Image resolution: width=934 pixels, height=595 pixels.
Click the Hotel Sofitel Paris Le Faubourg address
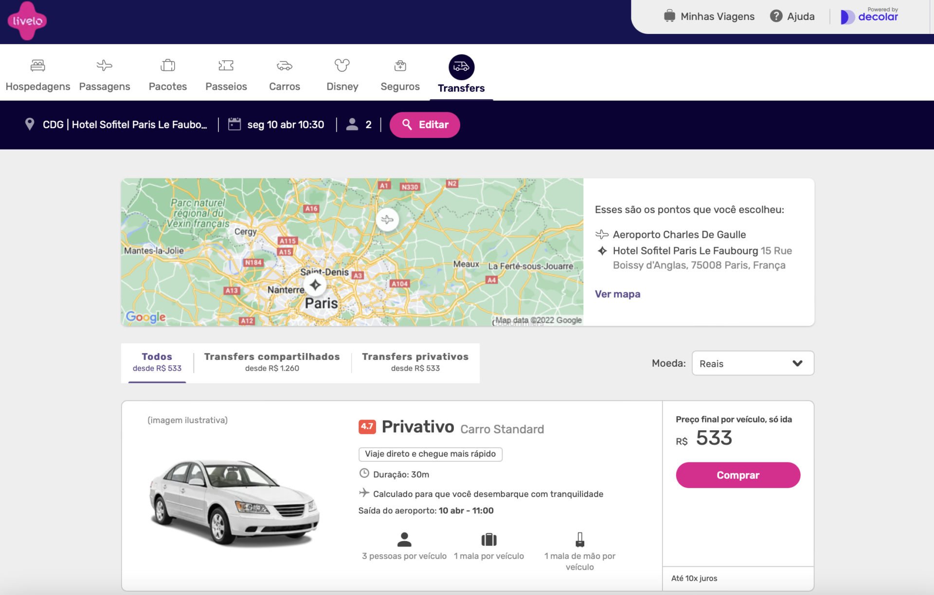click(702, 258)
